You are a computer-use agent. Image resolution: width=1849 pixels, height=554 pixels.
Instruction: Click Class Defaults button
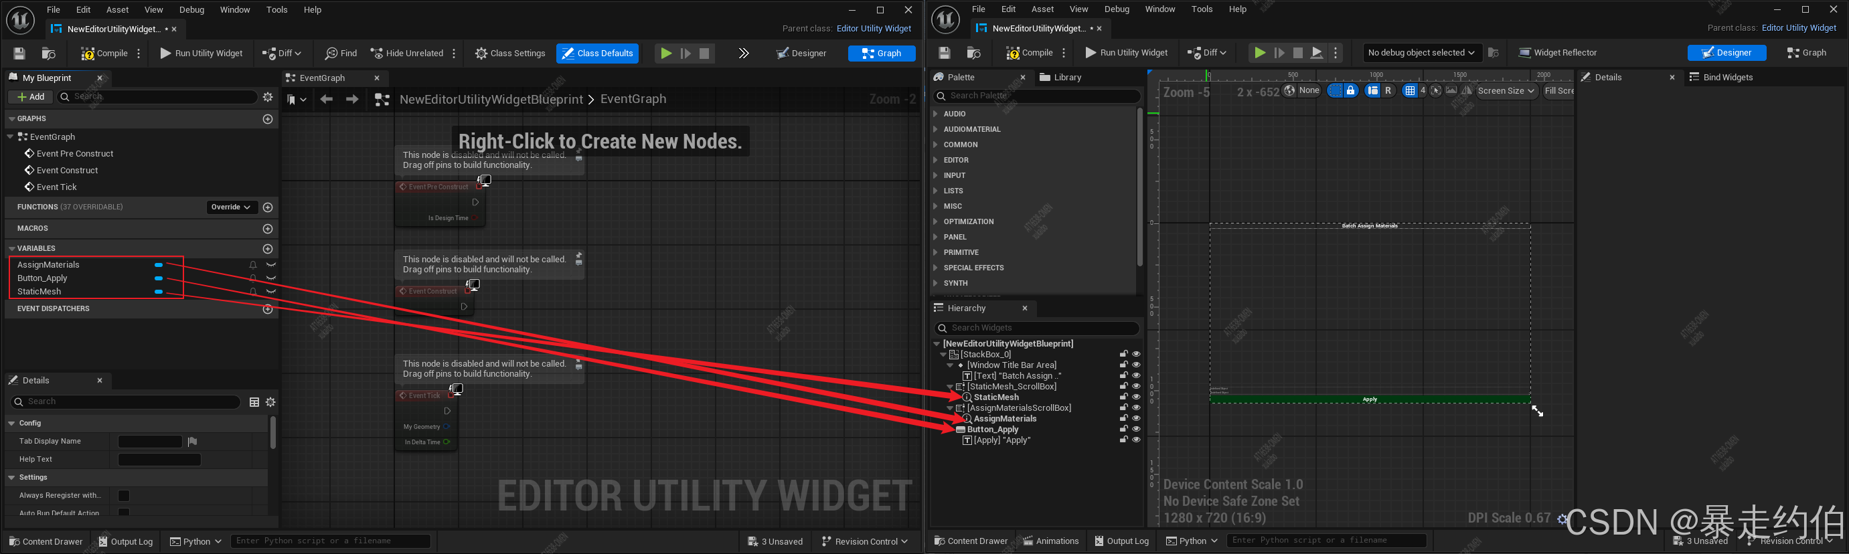coord(597,53)
